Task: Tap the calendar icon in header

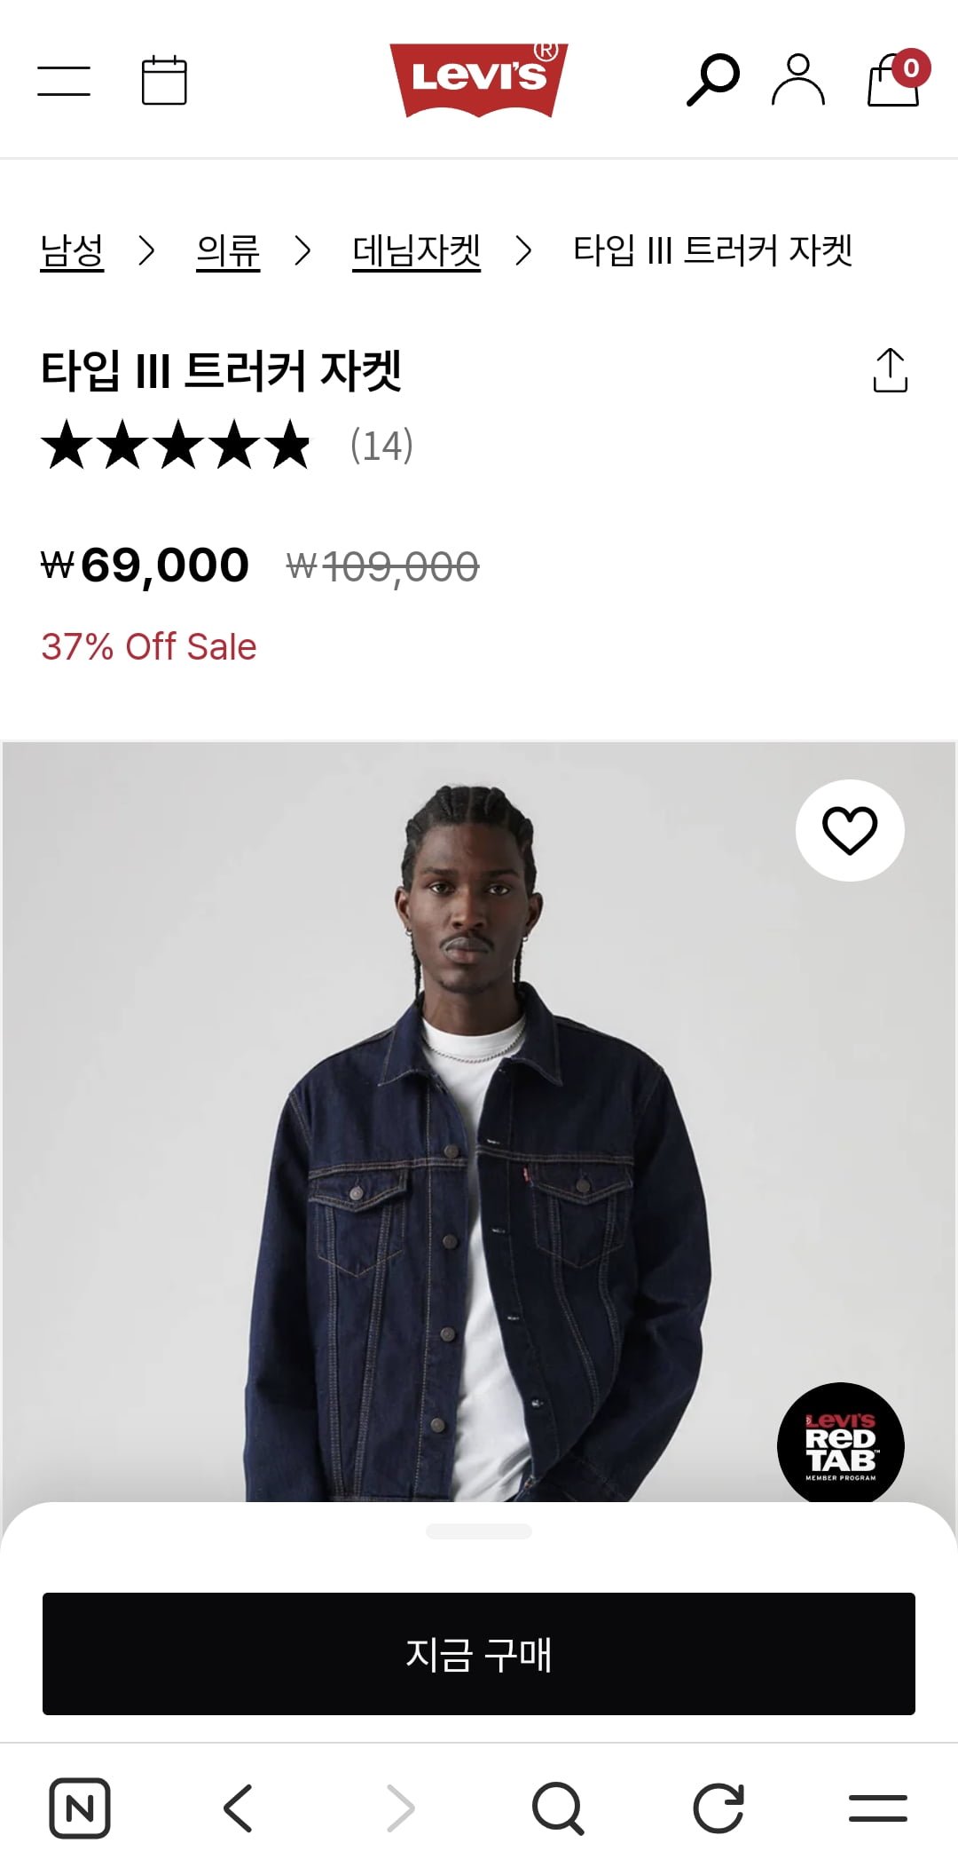Action: (x=164, y=81)
